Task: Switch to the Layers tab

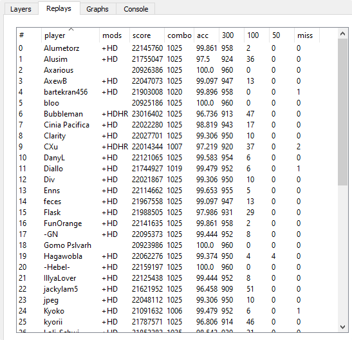Action: (x=21, y=9)
